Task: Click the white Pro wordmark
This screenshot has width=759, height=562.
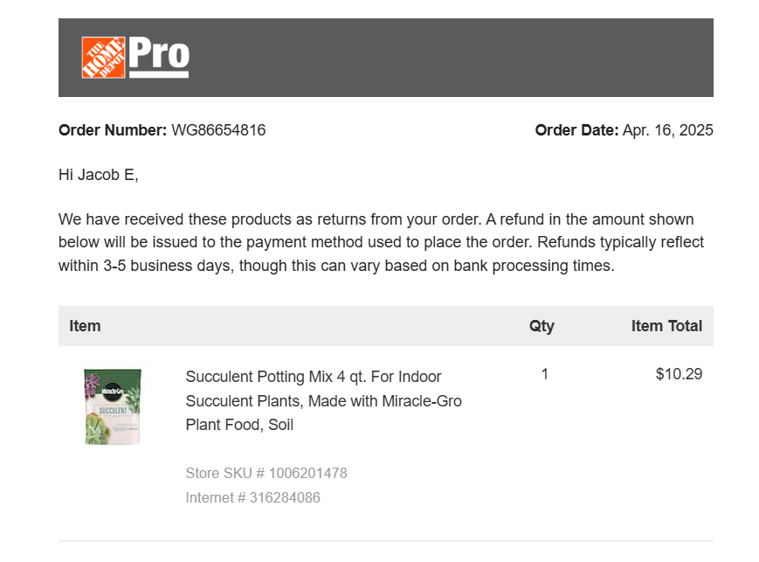Action: click(x=159, y=56)
